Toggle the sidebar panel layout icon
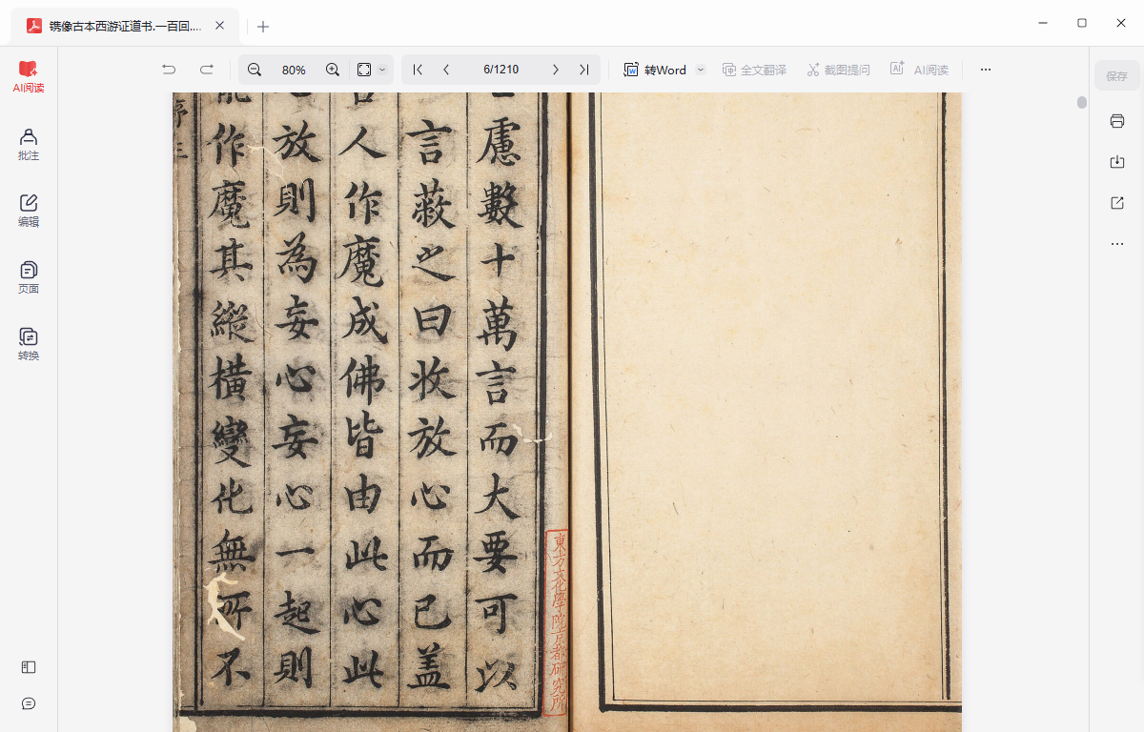Screen dimensions: 1144x732 click(x=29, y=667)
